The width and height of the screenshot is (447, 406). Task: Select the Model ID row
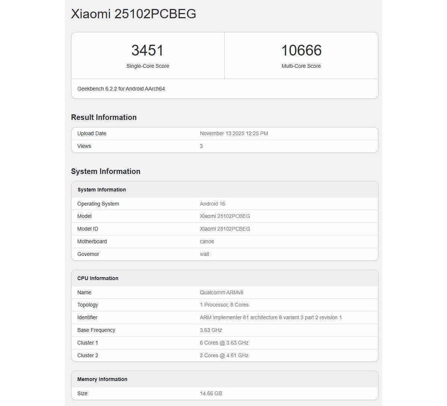tap(223, 229)
